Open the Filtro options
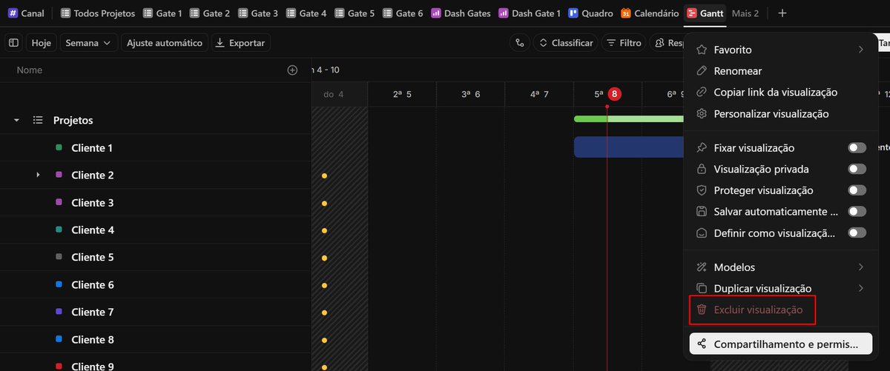The image size is (890, 371). (623, 43)
